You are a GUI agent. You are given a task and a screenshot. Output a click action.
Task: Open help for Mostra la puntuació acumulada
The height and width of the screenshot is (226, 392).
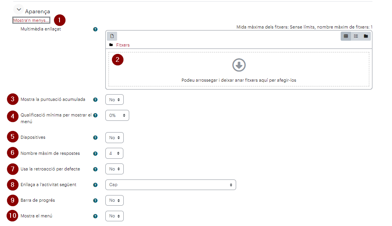tap(95, 100)
